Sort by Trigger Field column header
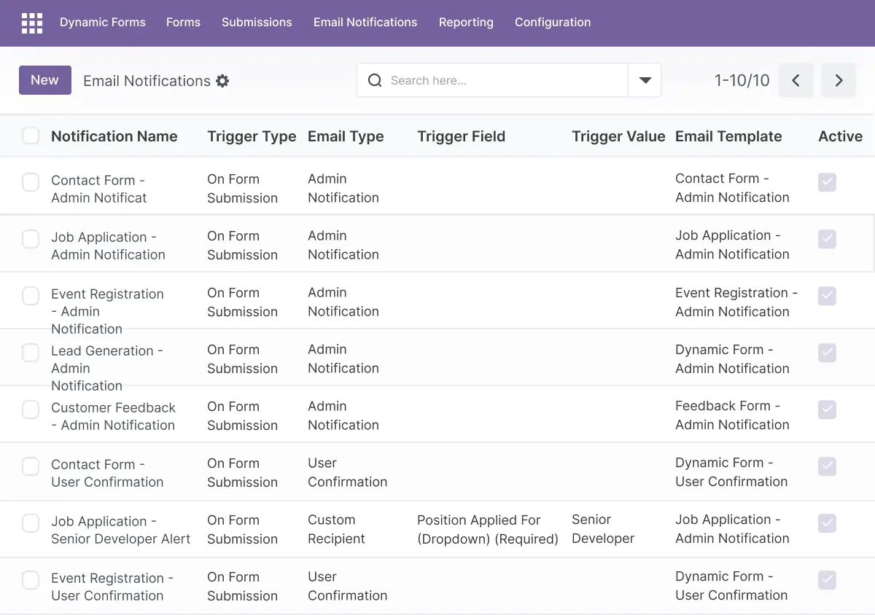The width and height of the screenshot is (875, 615). [x=461, y=136]
